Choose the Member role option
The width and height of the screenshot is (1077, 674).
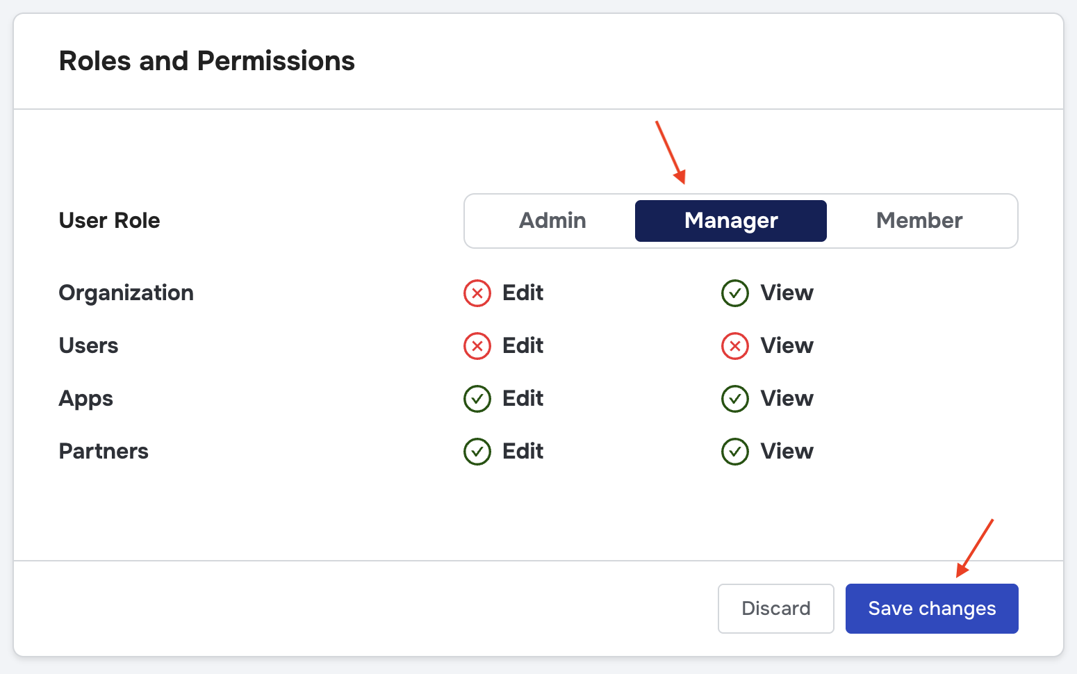(x=919, y=221)
